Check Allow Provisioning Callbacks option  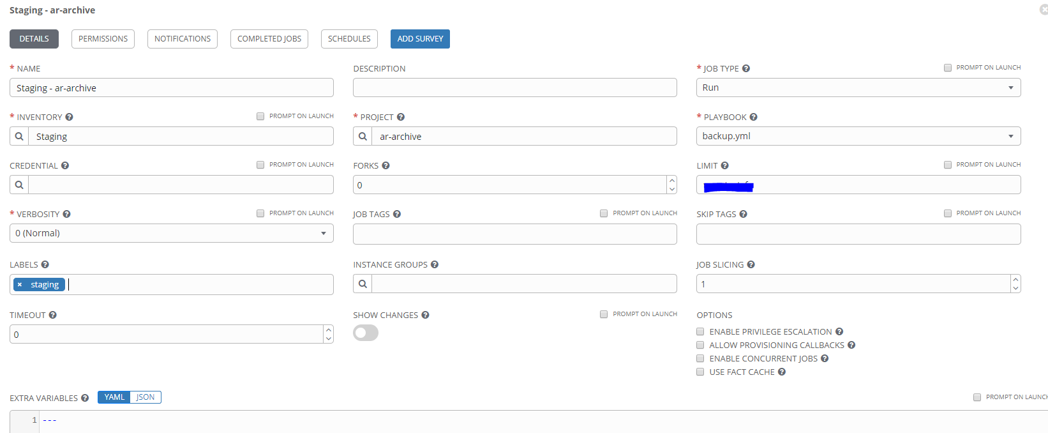click(700, 345)
